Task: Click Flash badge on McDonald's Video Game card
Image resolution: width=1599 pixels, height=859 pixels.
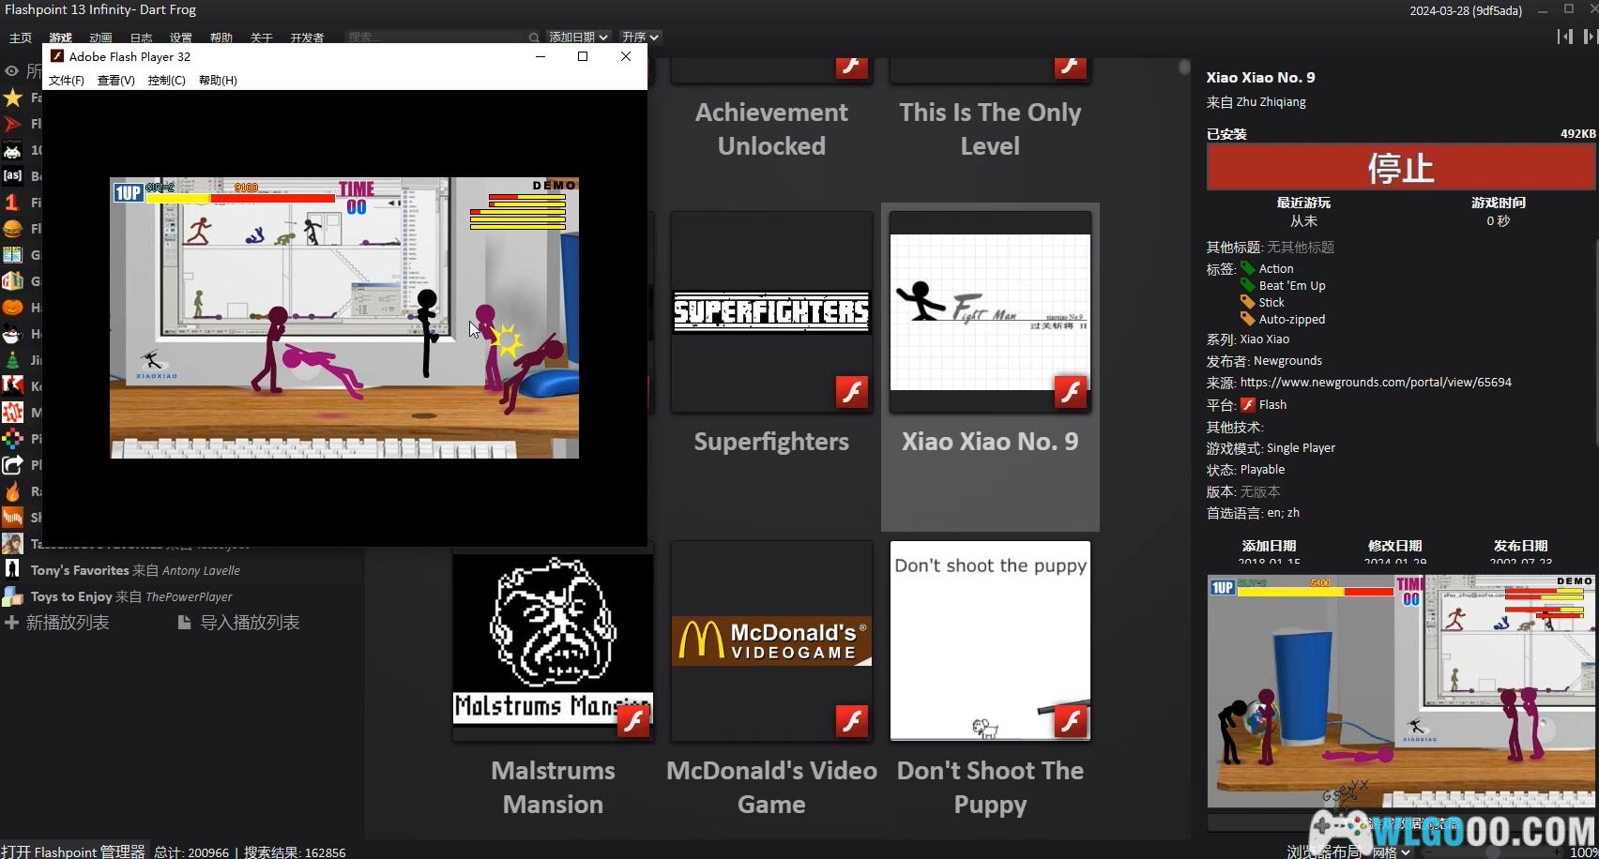Action: click(x=852, y=721)
